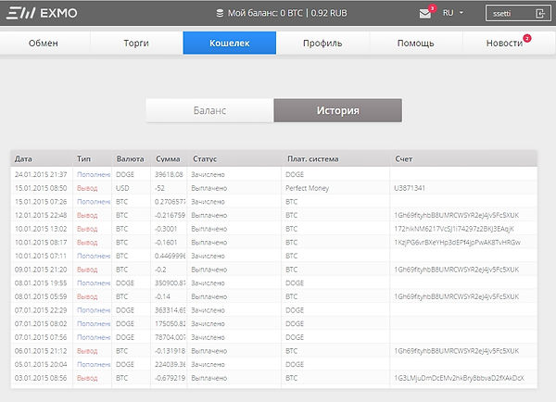Open the Обмен tab
Viewport: 556px width, 402px height.
(44, 43)
